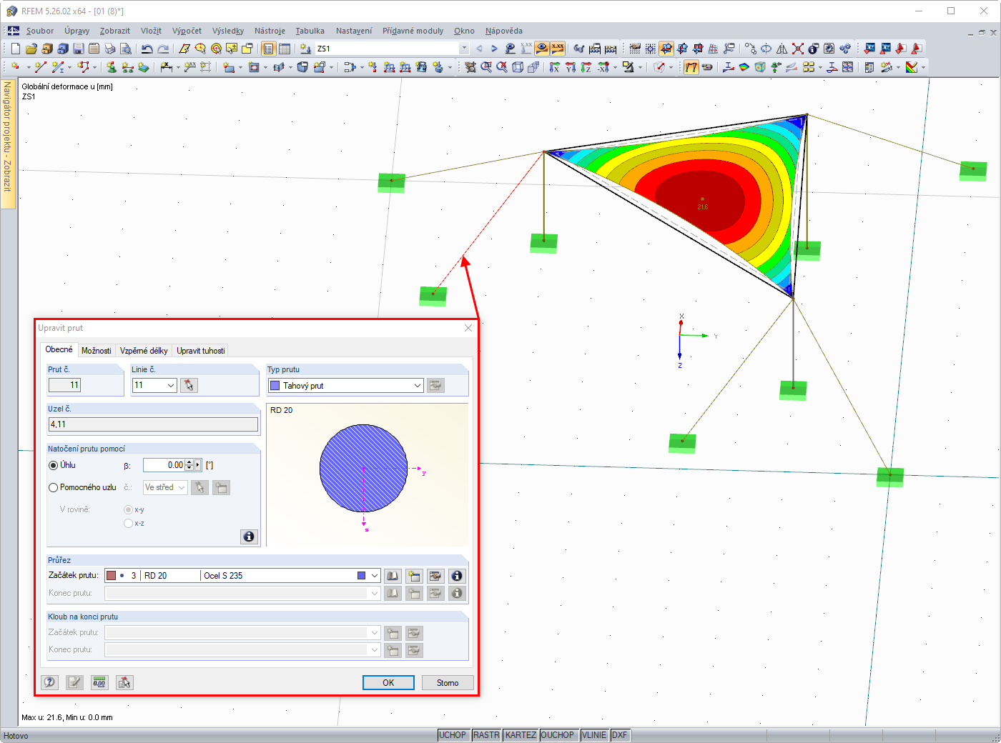This screenshot has width=1001, height=743.
Task: Go to next load case arrow
Action: (x=494, y=49)
